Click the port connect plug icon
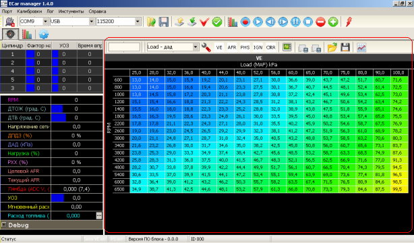Image resolution: width=414 pixels, height=243 pixels. (x=10, y=22)
